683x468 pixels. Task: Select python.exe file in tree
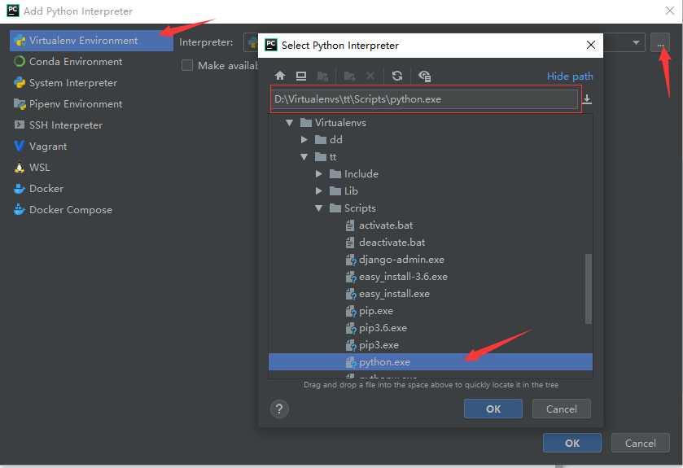(x=431, y=361)
